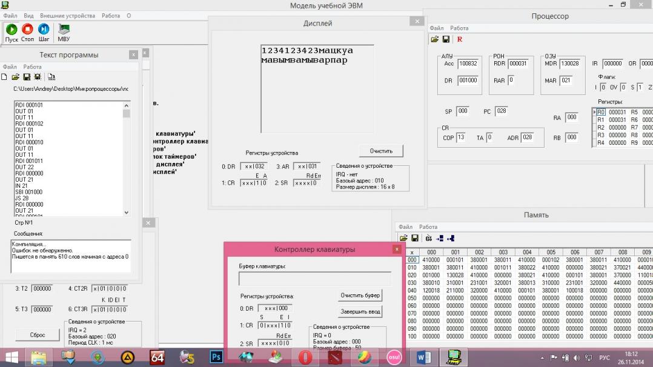
Task: Click the Go to address icon in Память
Action: coord(428,238)
